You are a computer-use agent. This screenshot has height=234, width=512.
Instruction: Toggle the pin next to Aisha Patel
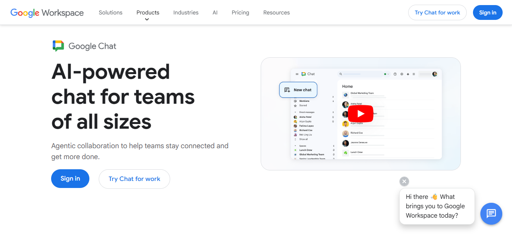333,117
